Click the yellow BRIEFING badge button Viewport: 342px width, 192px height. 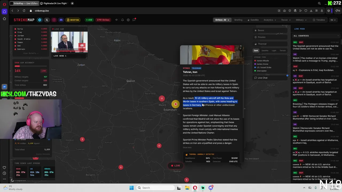coord(73,20)
